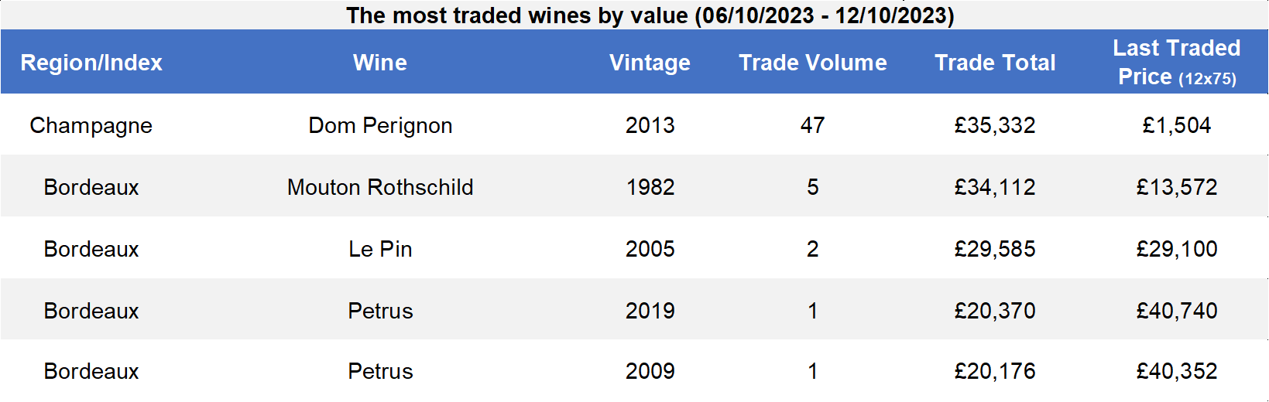Click the Dom Perignon wine cell
Viewport: 1269px width, 402px height.
point(380,125)
